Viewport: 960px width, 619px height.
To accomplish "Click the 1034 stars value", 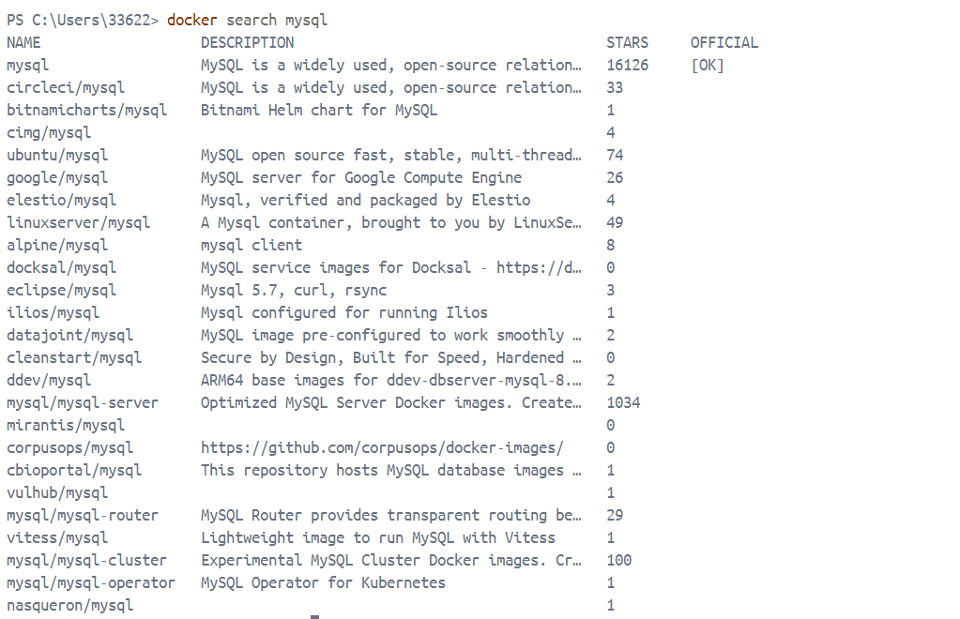I will coord(623,403).
